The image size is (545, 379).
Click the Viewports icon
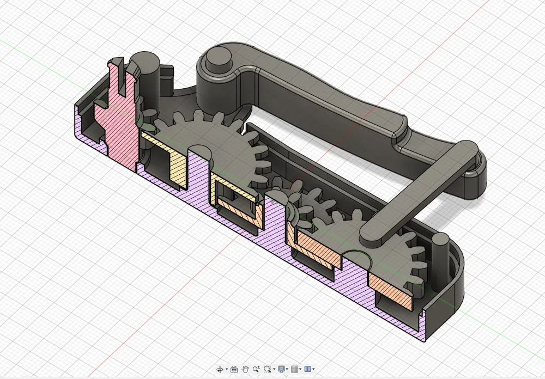[x=308, y=369]
